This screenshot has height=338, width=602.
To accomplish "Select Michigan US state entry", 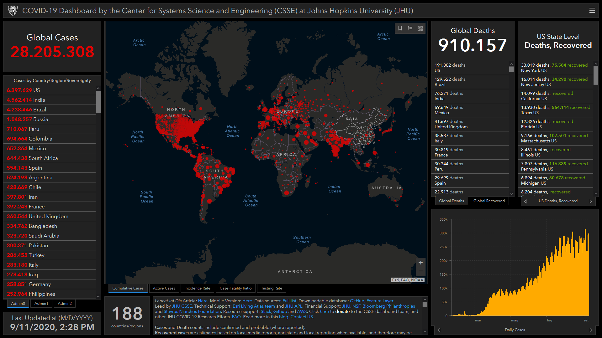I will (556, 181).
